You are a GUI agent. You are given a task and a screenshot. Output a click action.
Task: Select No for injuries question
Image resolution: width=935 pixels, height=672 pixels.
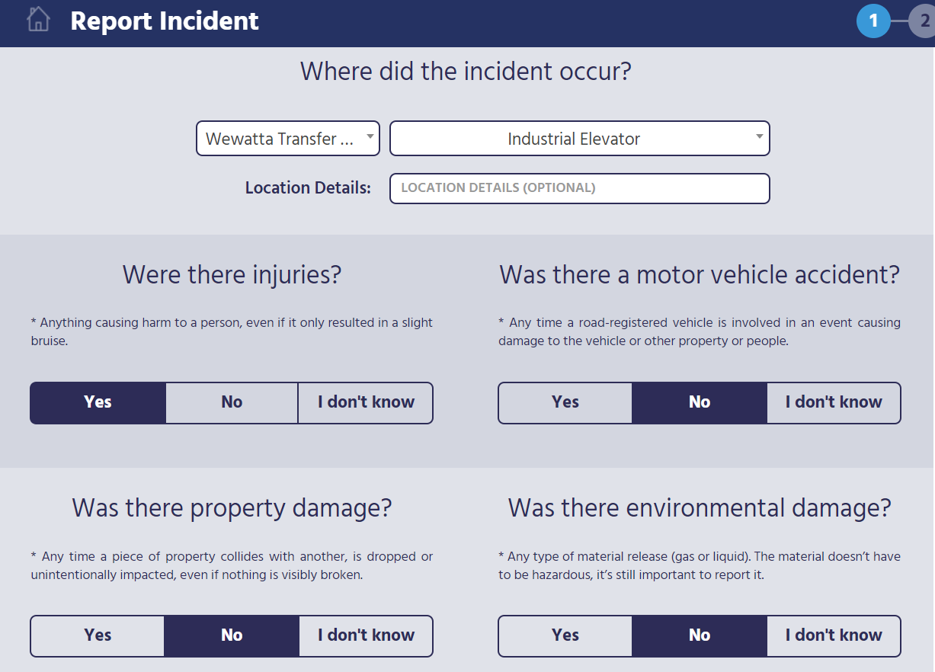pos(232,402)
